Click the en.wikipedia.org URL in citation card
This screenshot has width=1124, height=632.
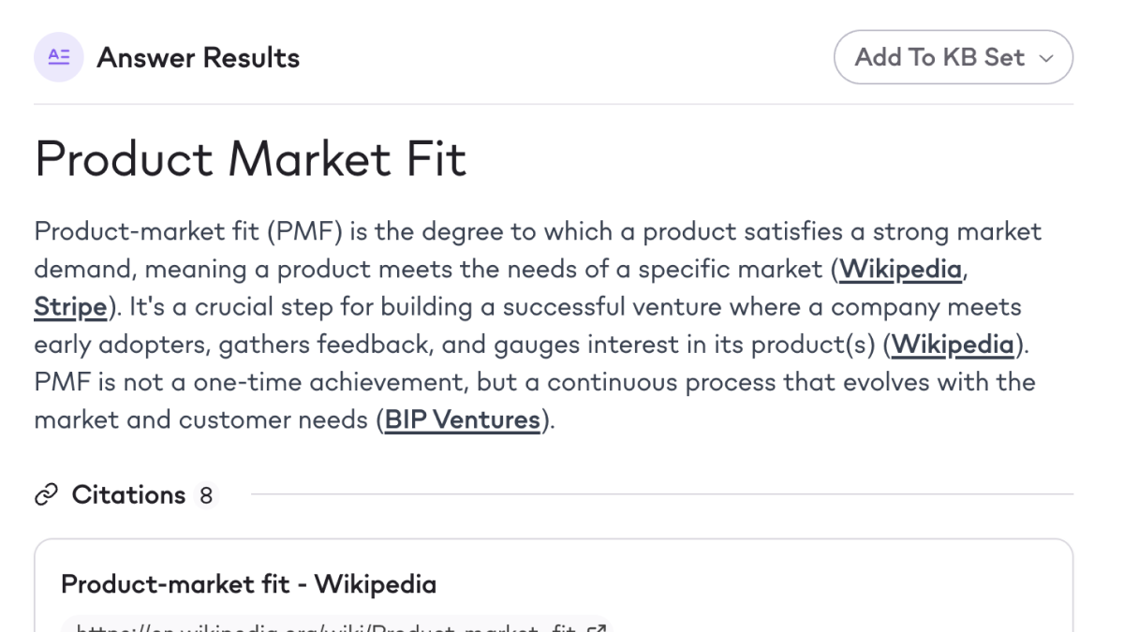[328, 628]
